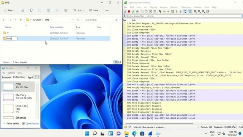Open the Wireshark File menu
Screen dimensions: 243x137
126,7
